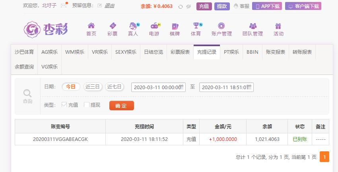Click the 状态 column header
The height and width of the screenshot is (172, 338).
300,127
